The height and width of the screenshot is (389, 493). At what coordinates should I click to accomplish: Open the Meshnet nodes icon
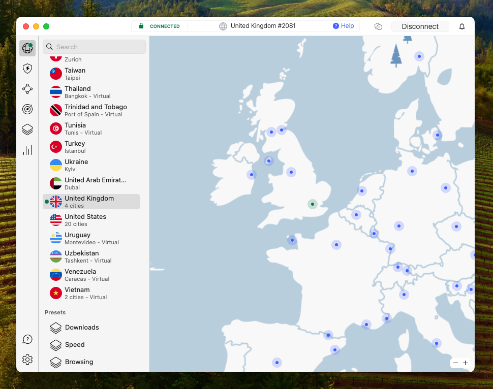click(27, 89)
